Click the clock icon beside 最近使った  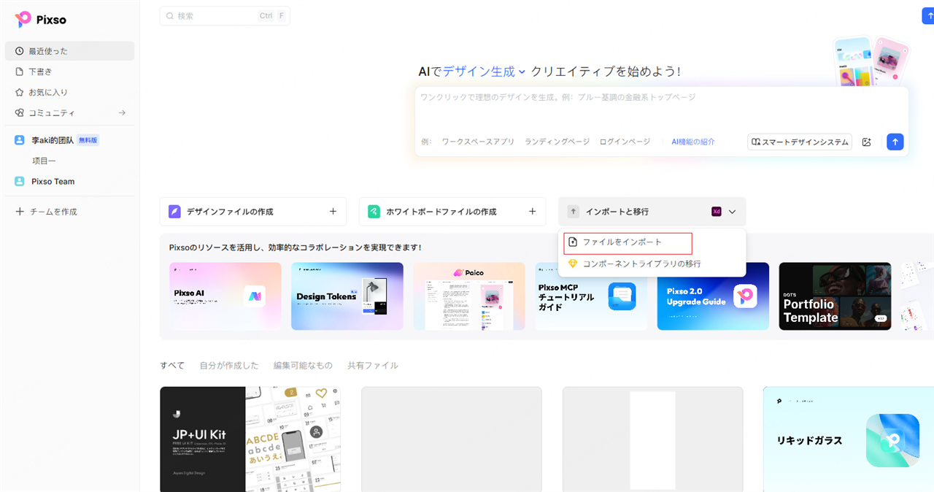pos(20,51)
